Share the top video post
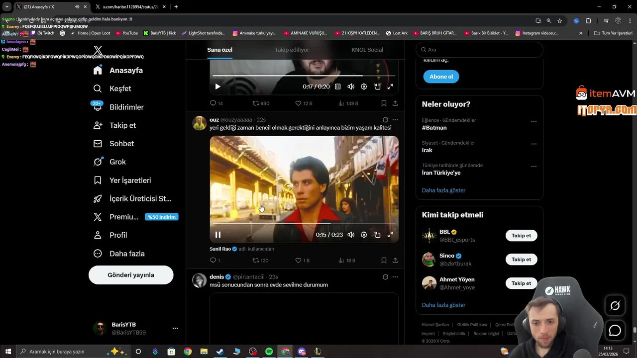 (395, 103)
